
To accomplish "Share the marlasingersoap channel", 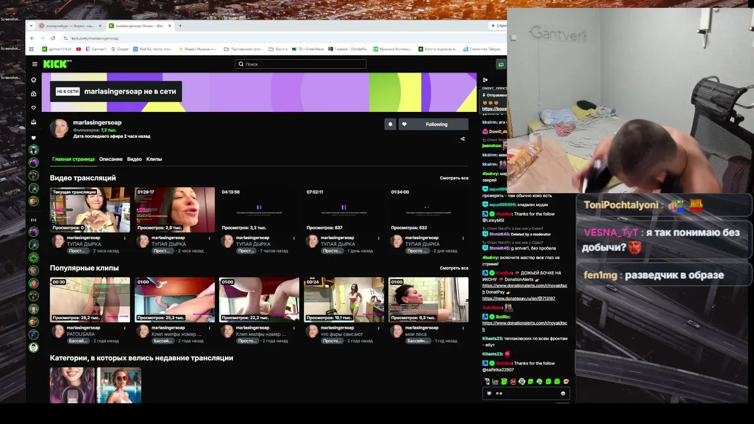I will [x=462, y=139].
